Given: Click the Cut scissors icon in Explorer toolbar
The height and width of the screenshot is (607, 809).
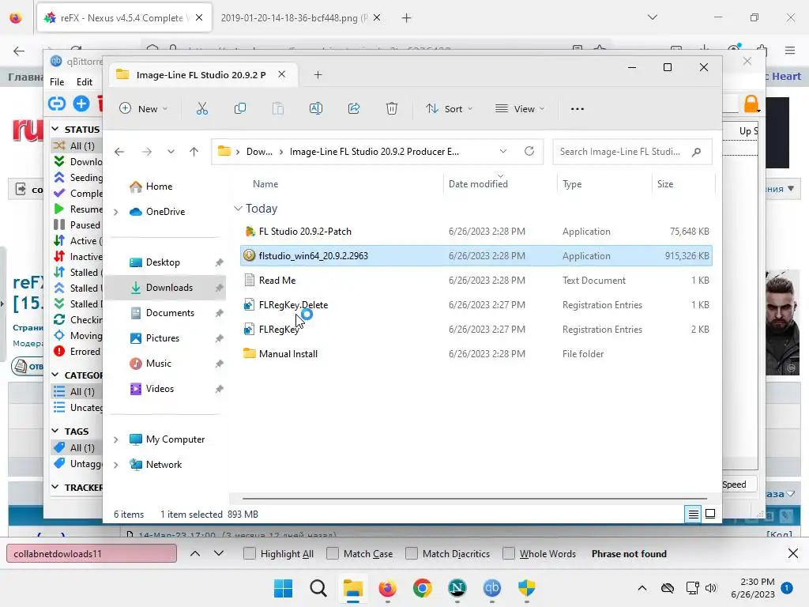Looking at the screenshot, I should click(201, 108).
